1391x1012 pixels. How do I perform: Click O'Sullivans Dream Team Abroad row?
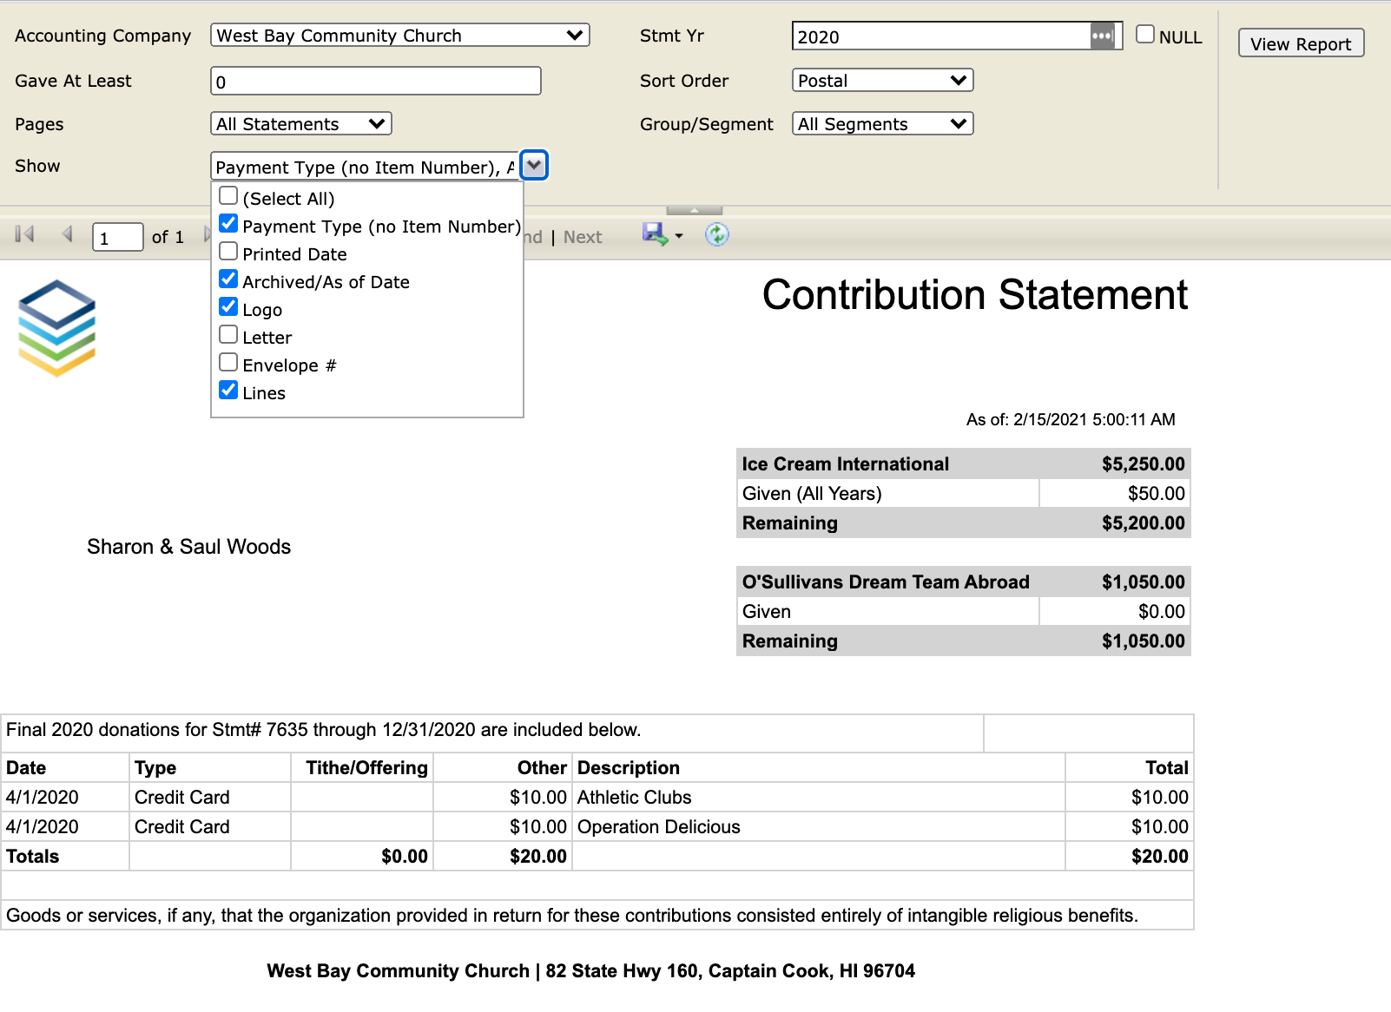point(964,582)
